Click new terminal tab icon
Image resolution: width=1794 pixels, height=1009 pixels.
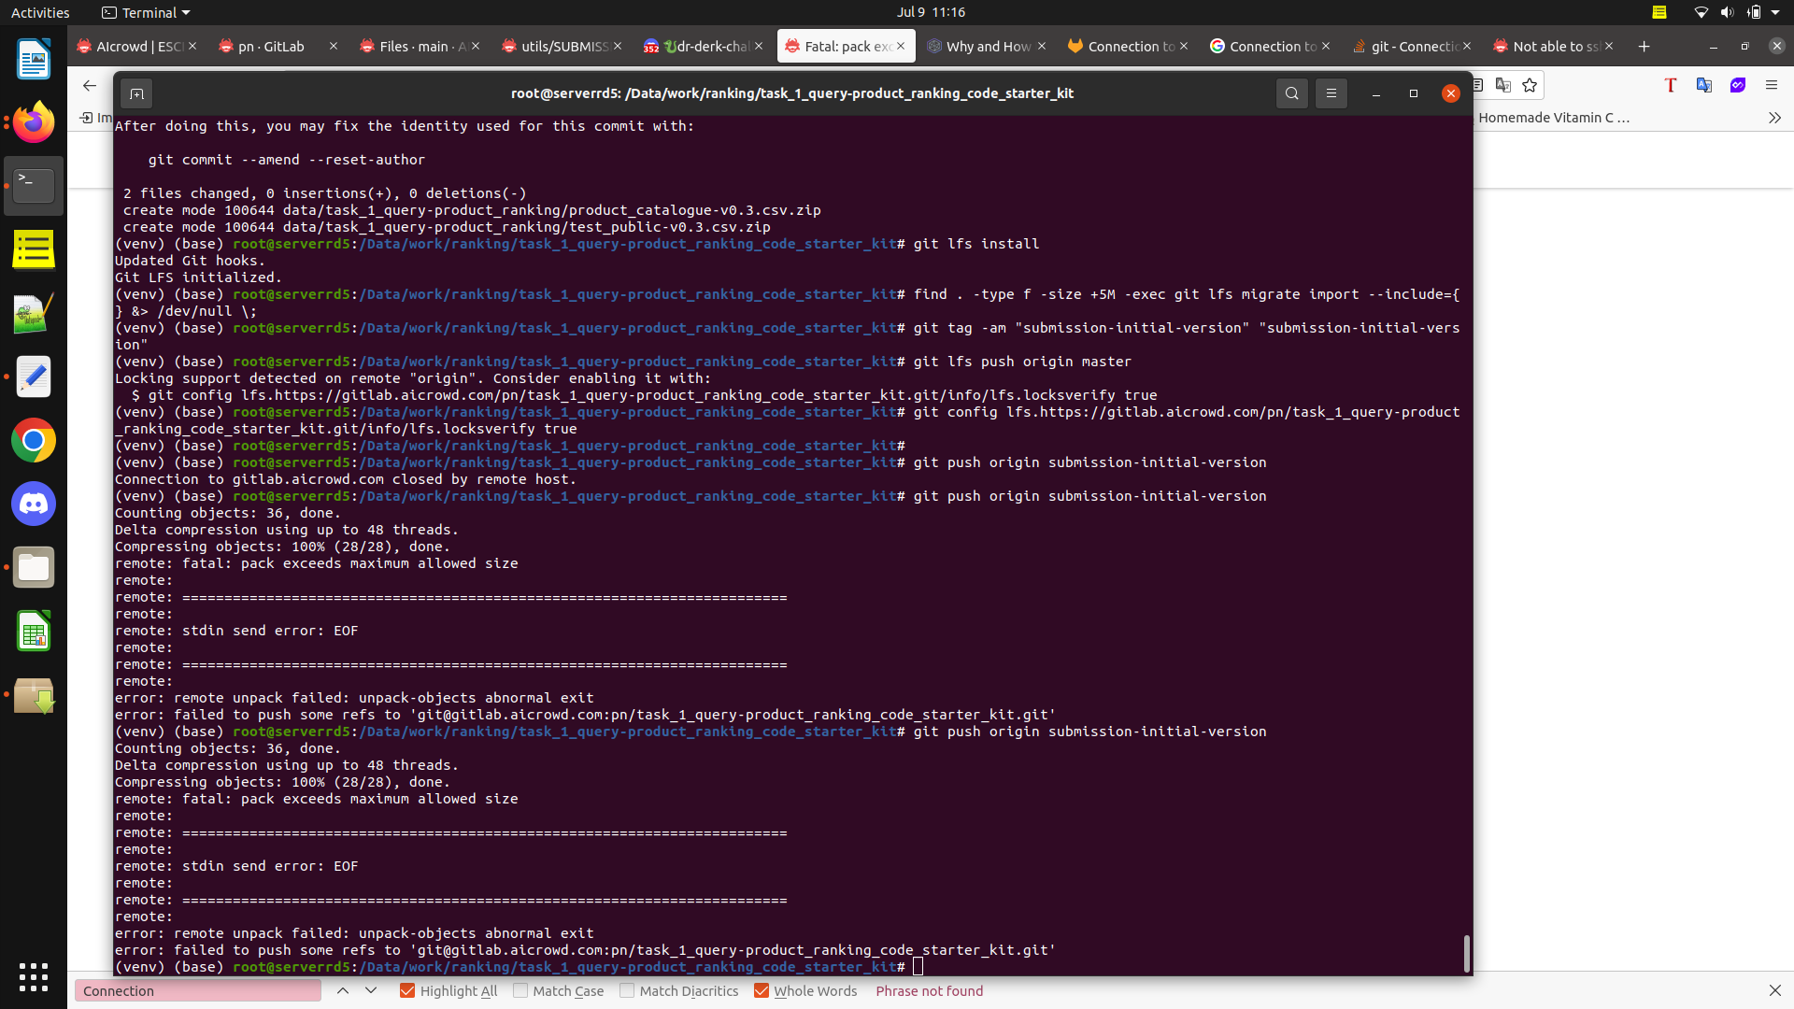point(136,93)
